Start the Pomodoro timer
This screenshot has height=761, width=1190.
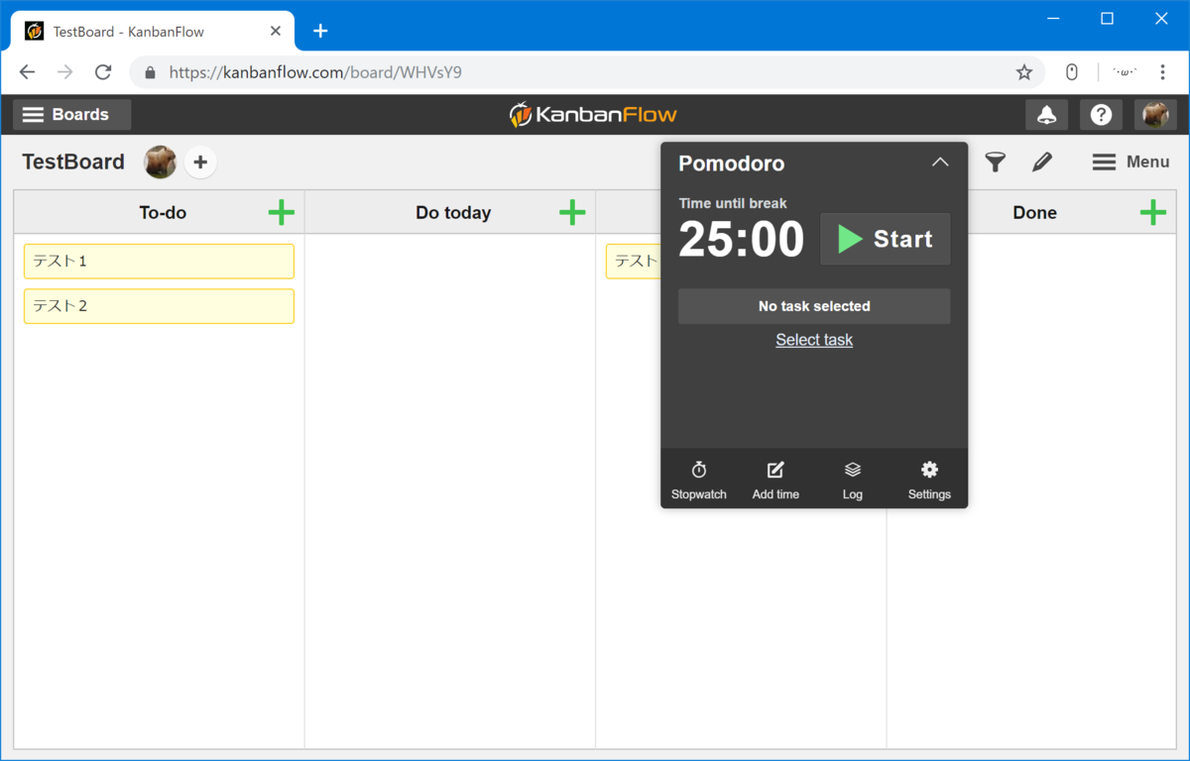coord(885,239)
